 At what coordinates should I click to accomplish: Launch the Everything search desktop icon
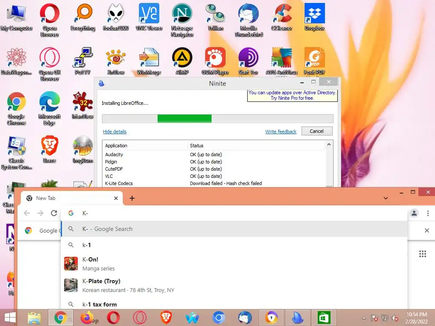pos(83,17)
